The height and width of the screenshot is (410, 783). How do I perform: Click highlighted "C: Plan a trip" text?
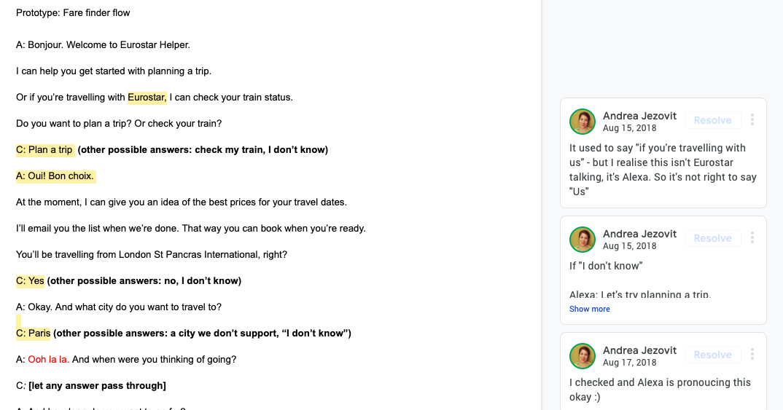44,149
